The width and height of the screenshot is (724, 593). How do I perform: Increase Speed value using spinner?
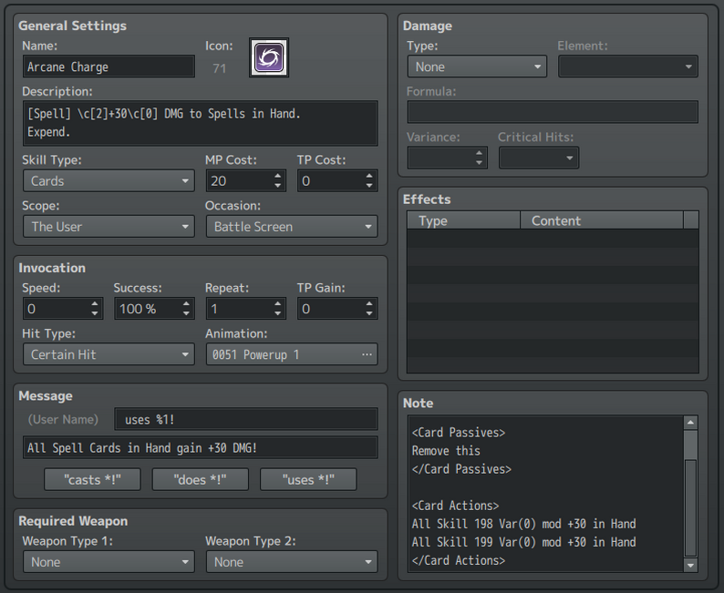[95, 304]
